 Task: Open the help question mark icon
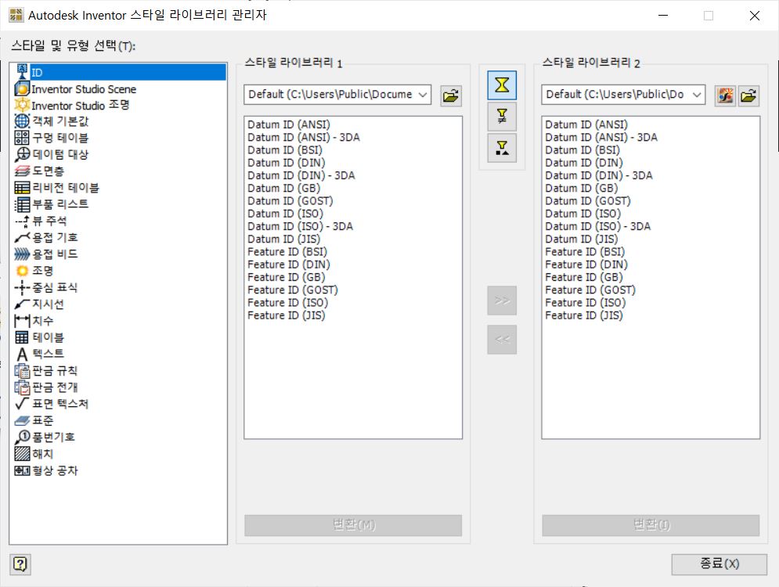pos(20,564)
